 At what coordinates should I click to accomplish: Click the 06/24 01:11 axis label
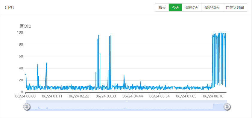tap(52, 96)
